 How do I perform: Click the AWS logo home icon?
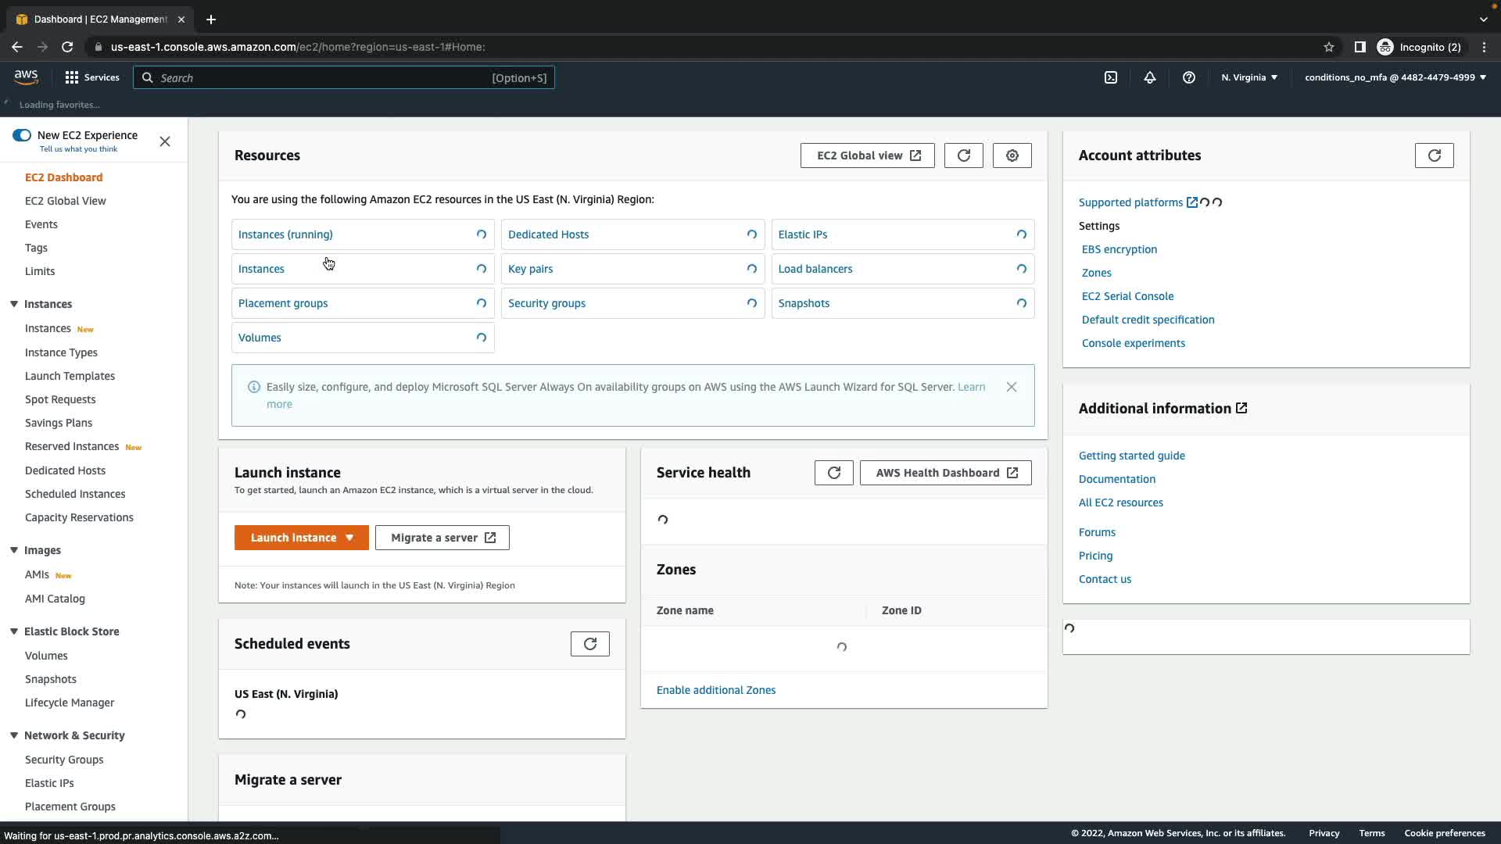(x=26, y=77)
